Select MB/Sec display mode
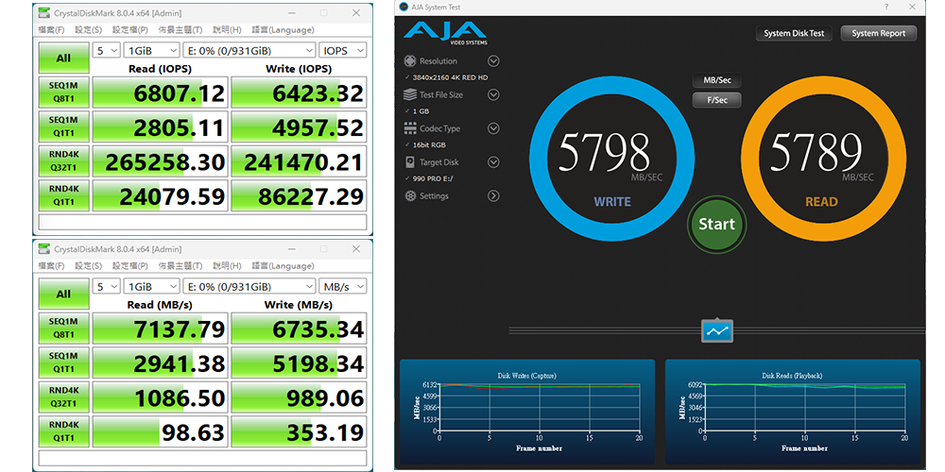The width and height of the screenshot is (945, 472). (x=716, y=80)
